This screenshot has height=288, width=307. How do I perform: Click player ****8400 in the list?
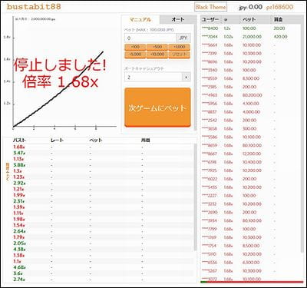pyautogui.click(x=210, y=28)
